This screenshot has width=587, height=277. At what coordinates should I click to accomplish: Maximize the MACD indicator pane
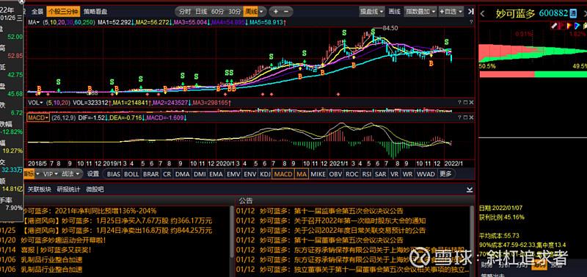tap(466, 118)
